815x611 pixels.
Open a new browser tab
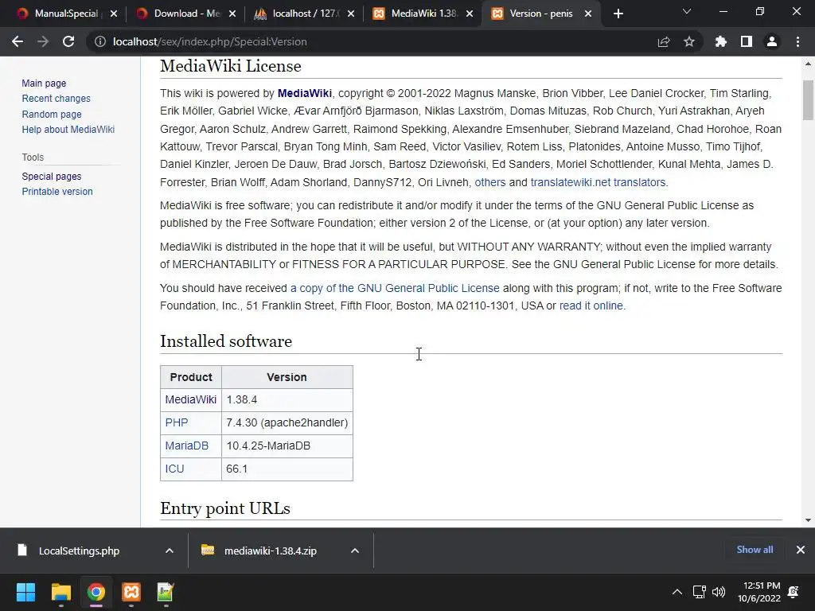point(618,14)
